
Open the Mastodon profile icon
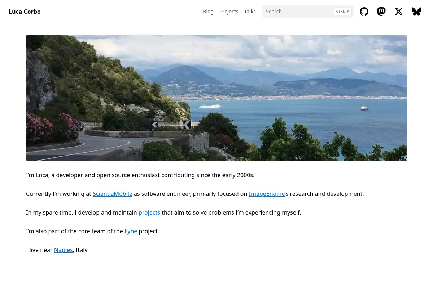click(x=381, y=12)
